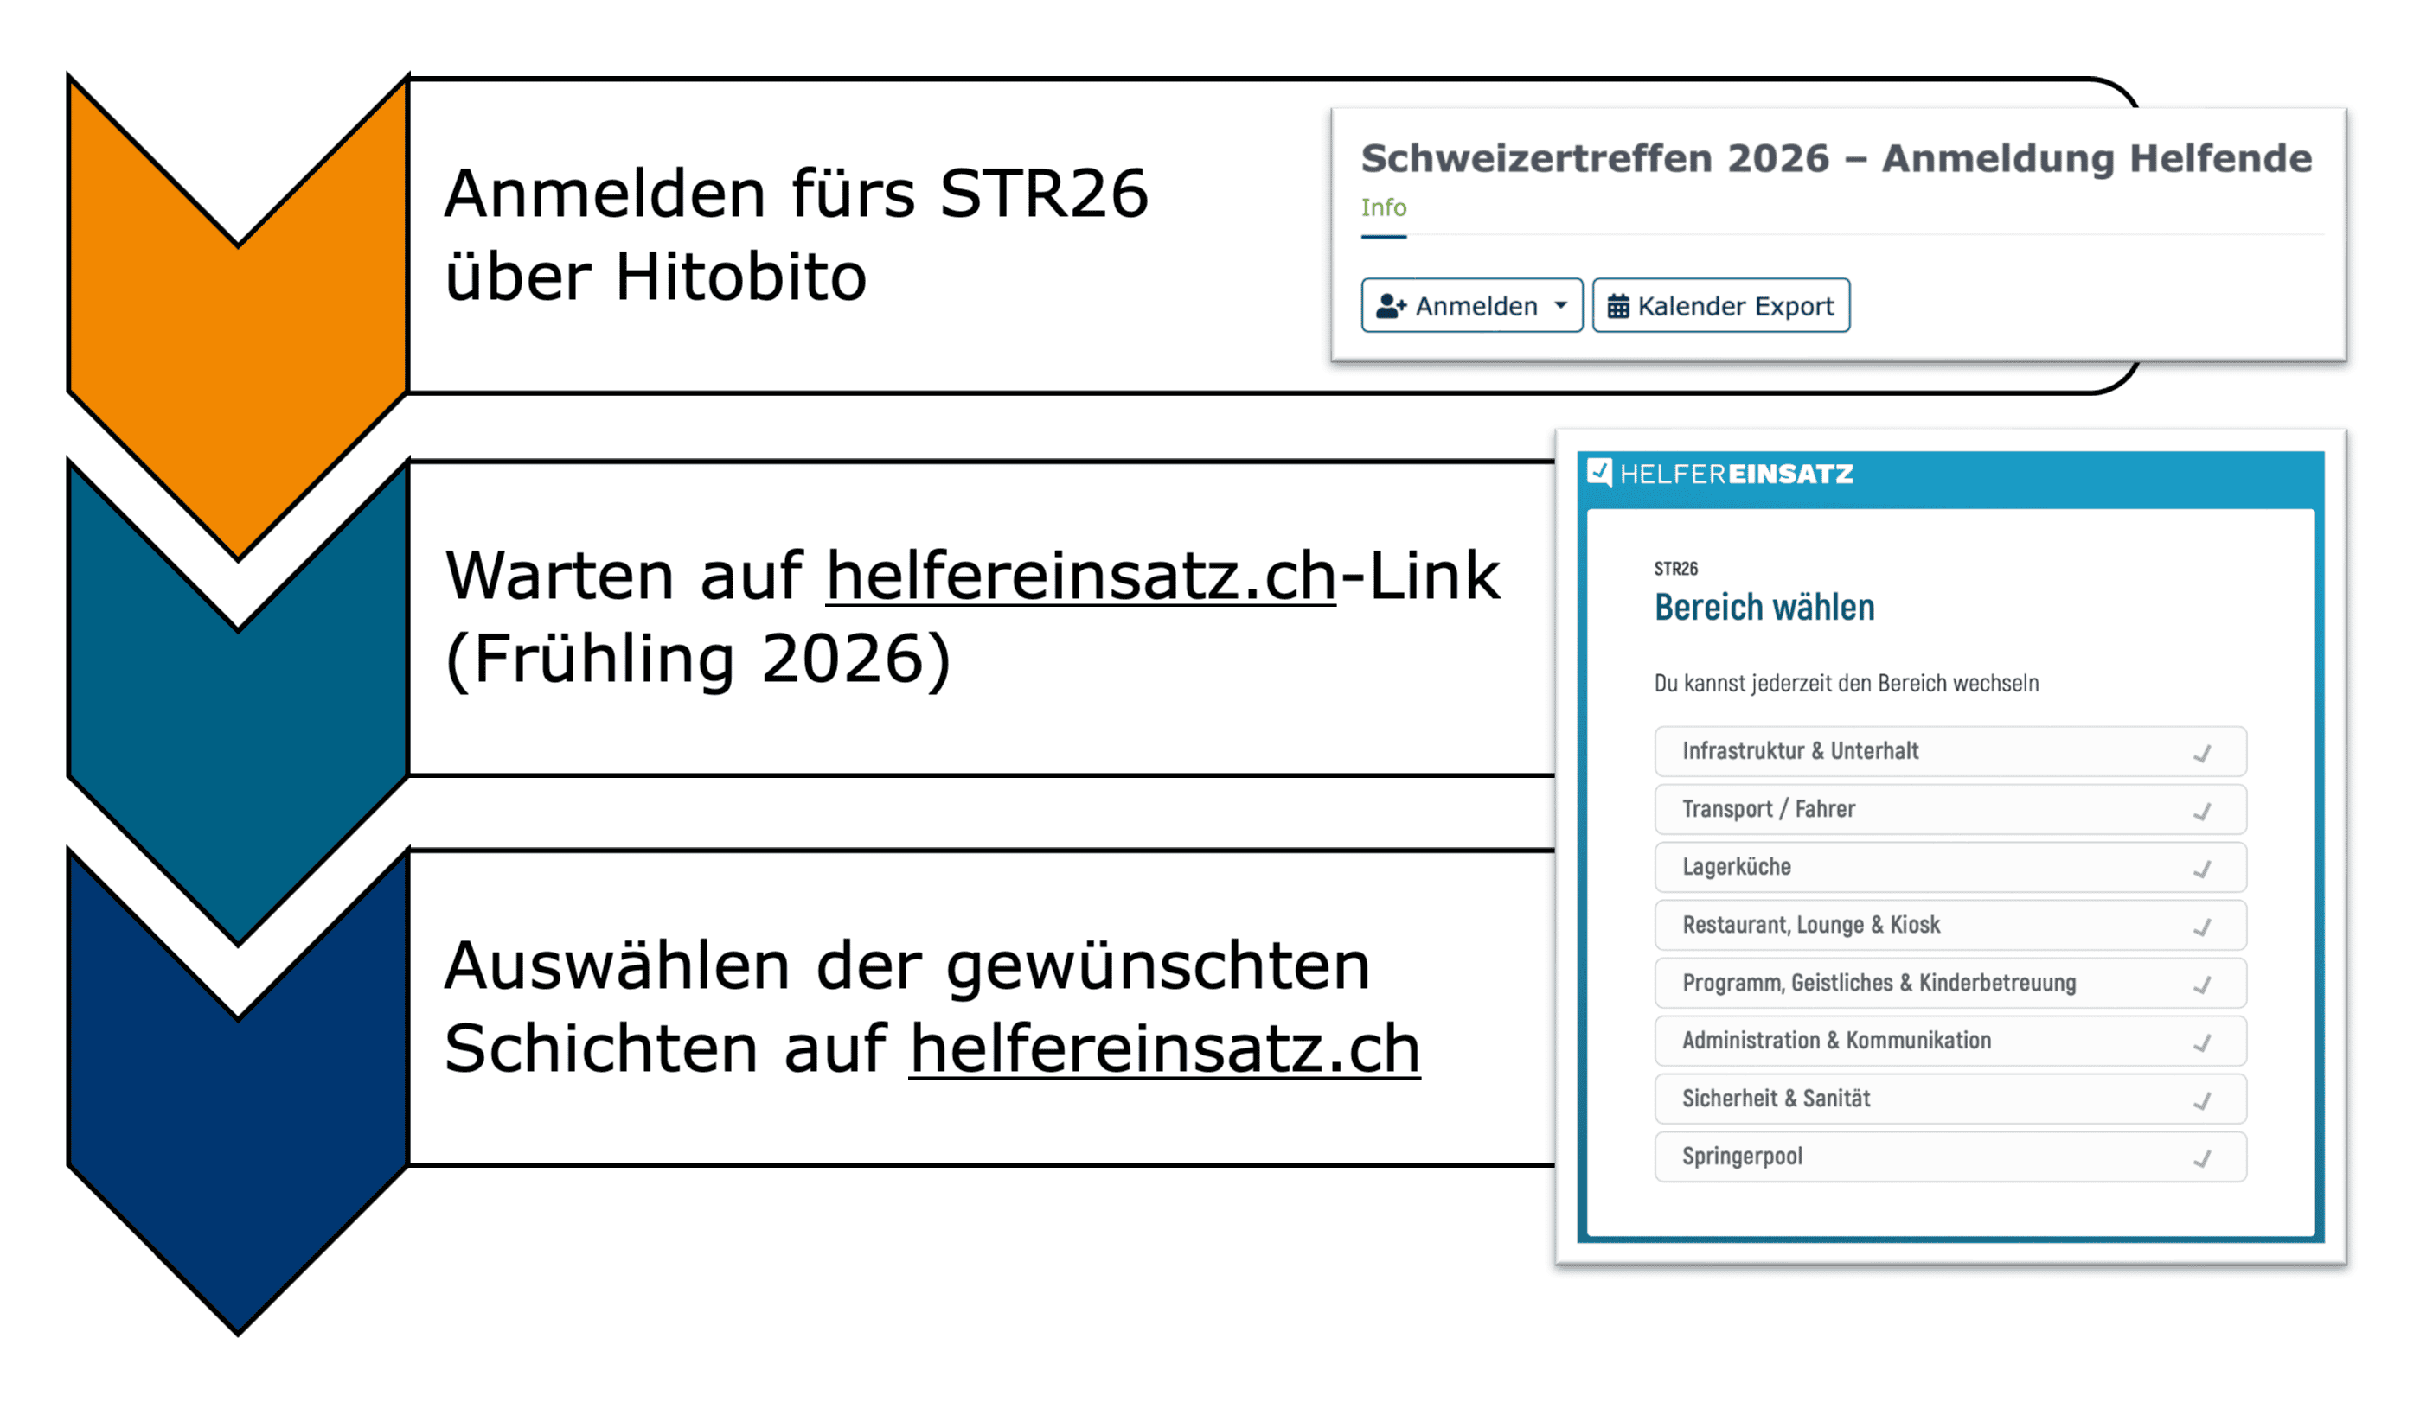This screenshot has height=1402, width=2420.
Task: Open the helfereinsatz.ch link in step two
Action: 1080,574
